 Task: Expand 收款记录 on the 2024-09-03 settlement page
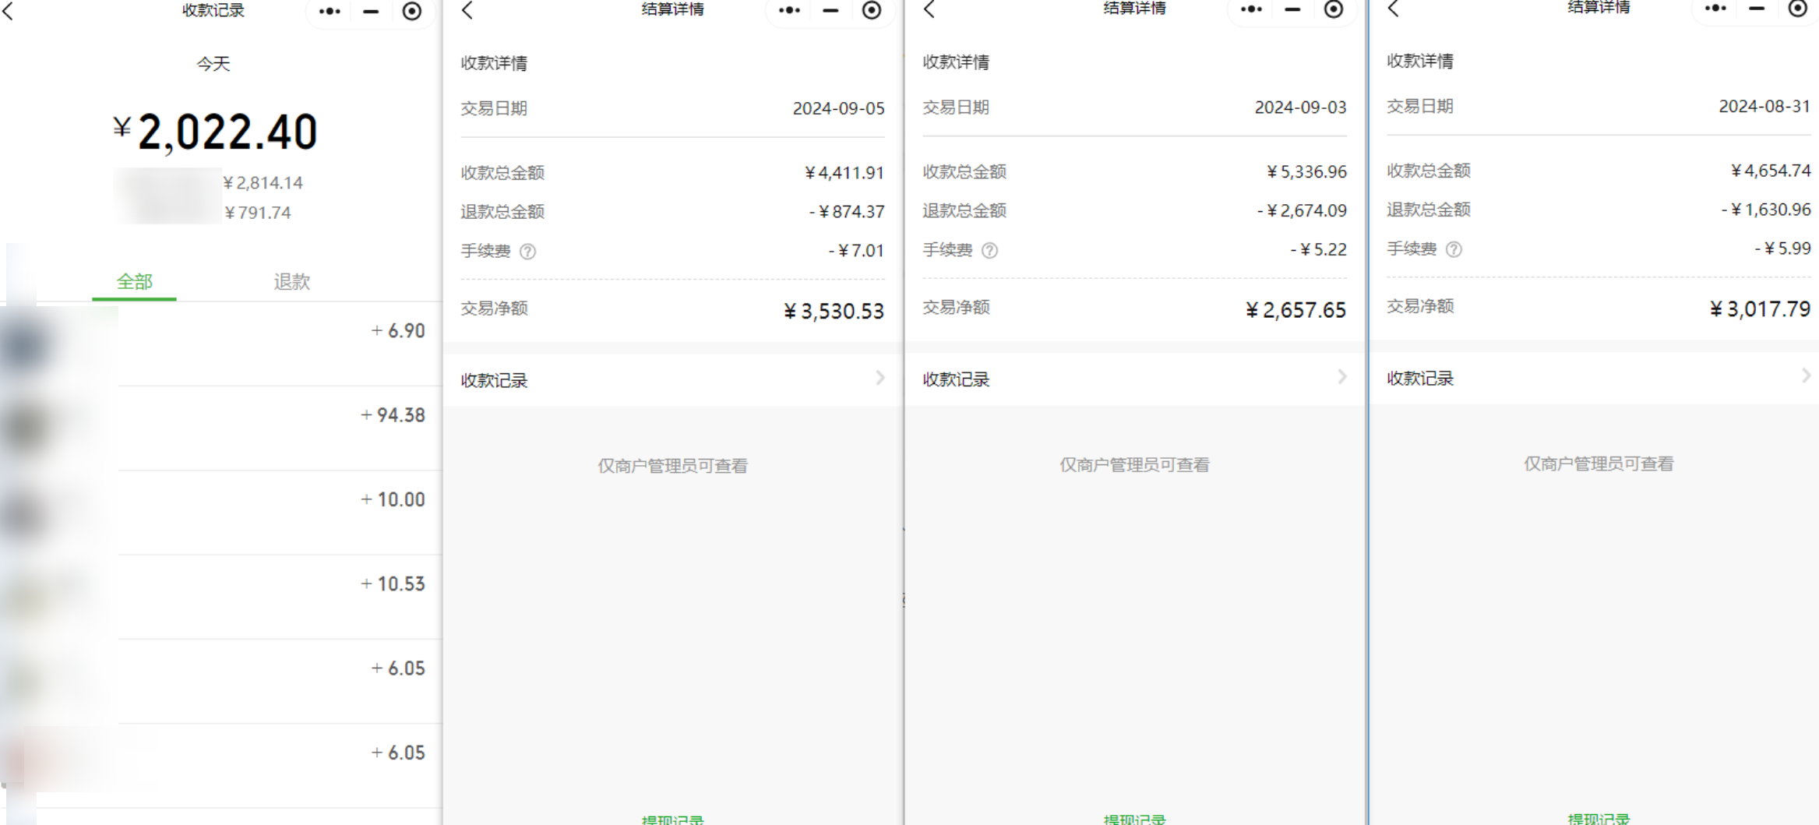click(x=1133, y=379)
